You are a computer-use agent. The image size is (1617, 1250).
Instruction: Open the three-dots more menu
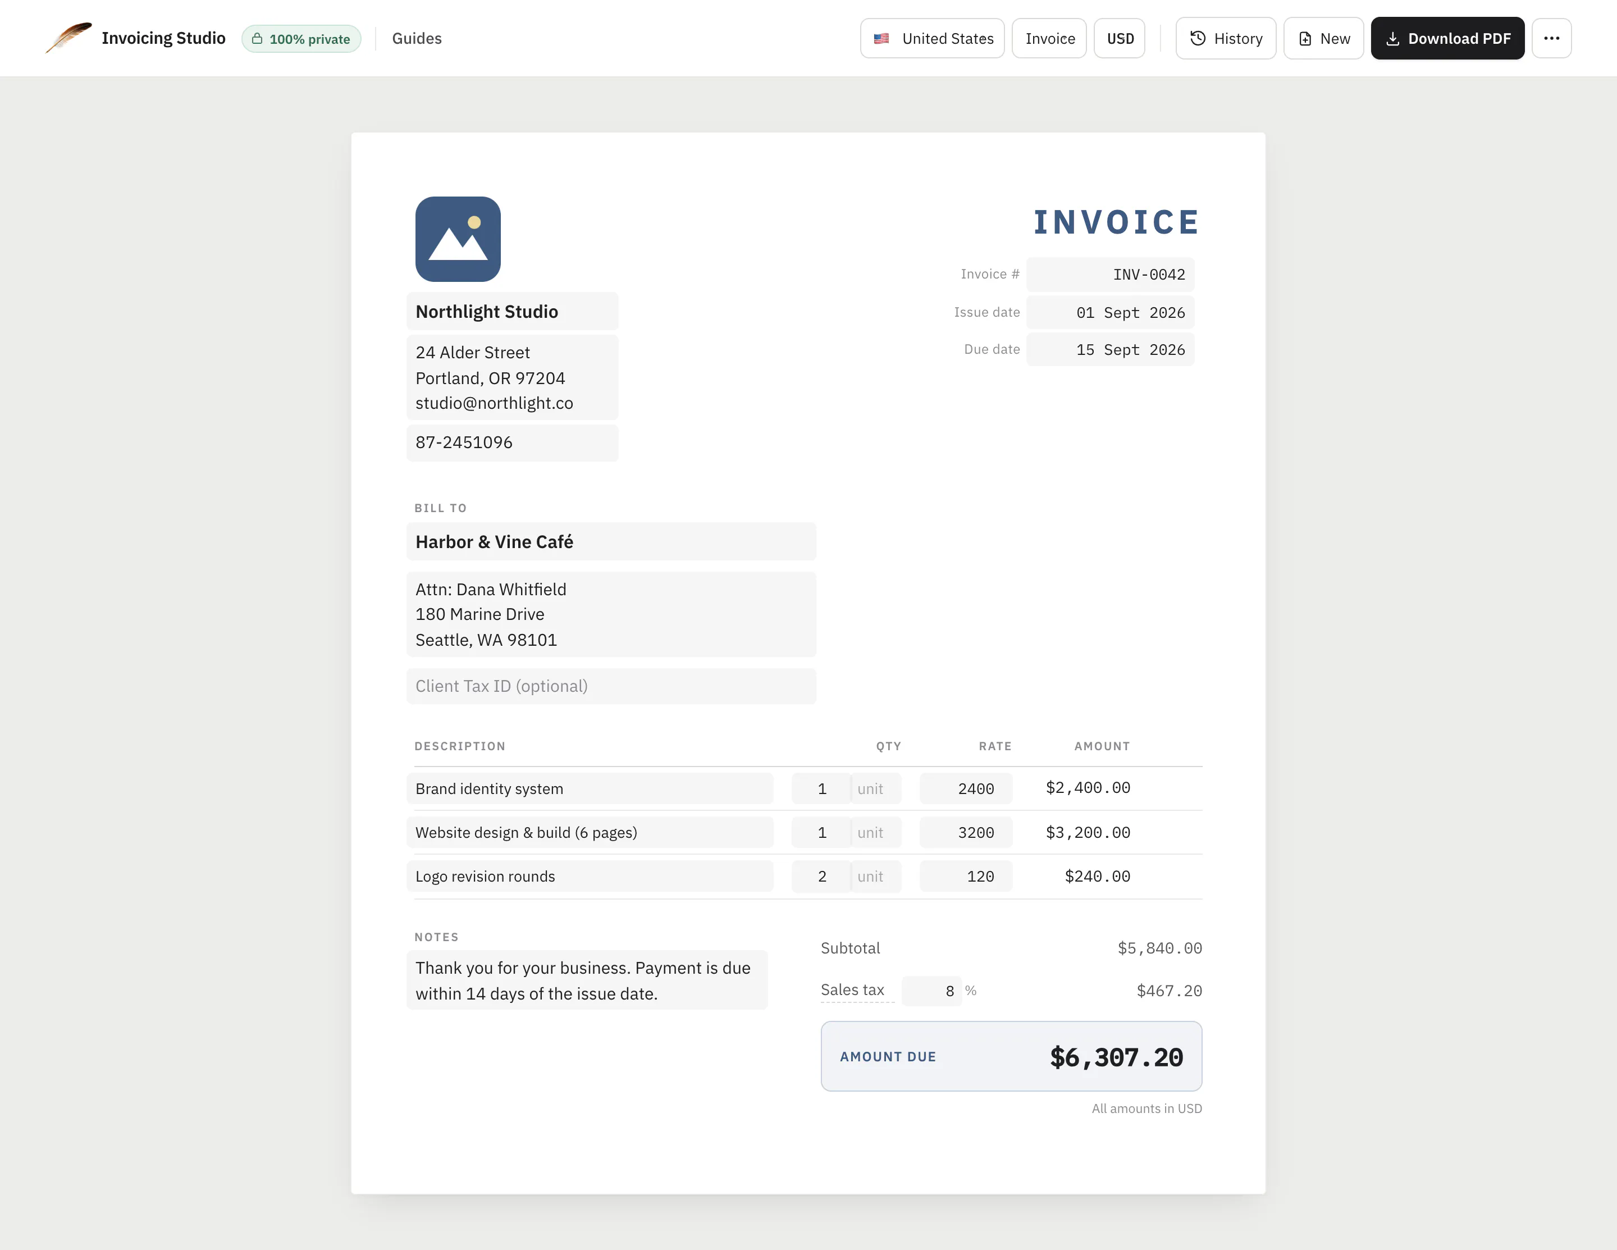click(x=1551, y=39)
